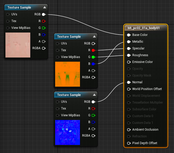Click blue B output pin of pink texture node

pyautogui.click(x=44, y=35)
